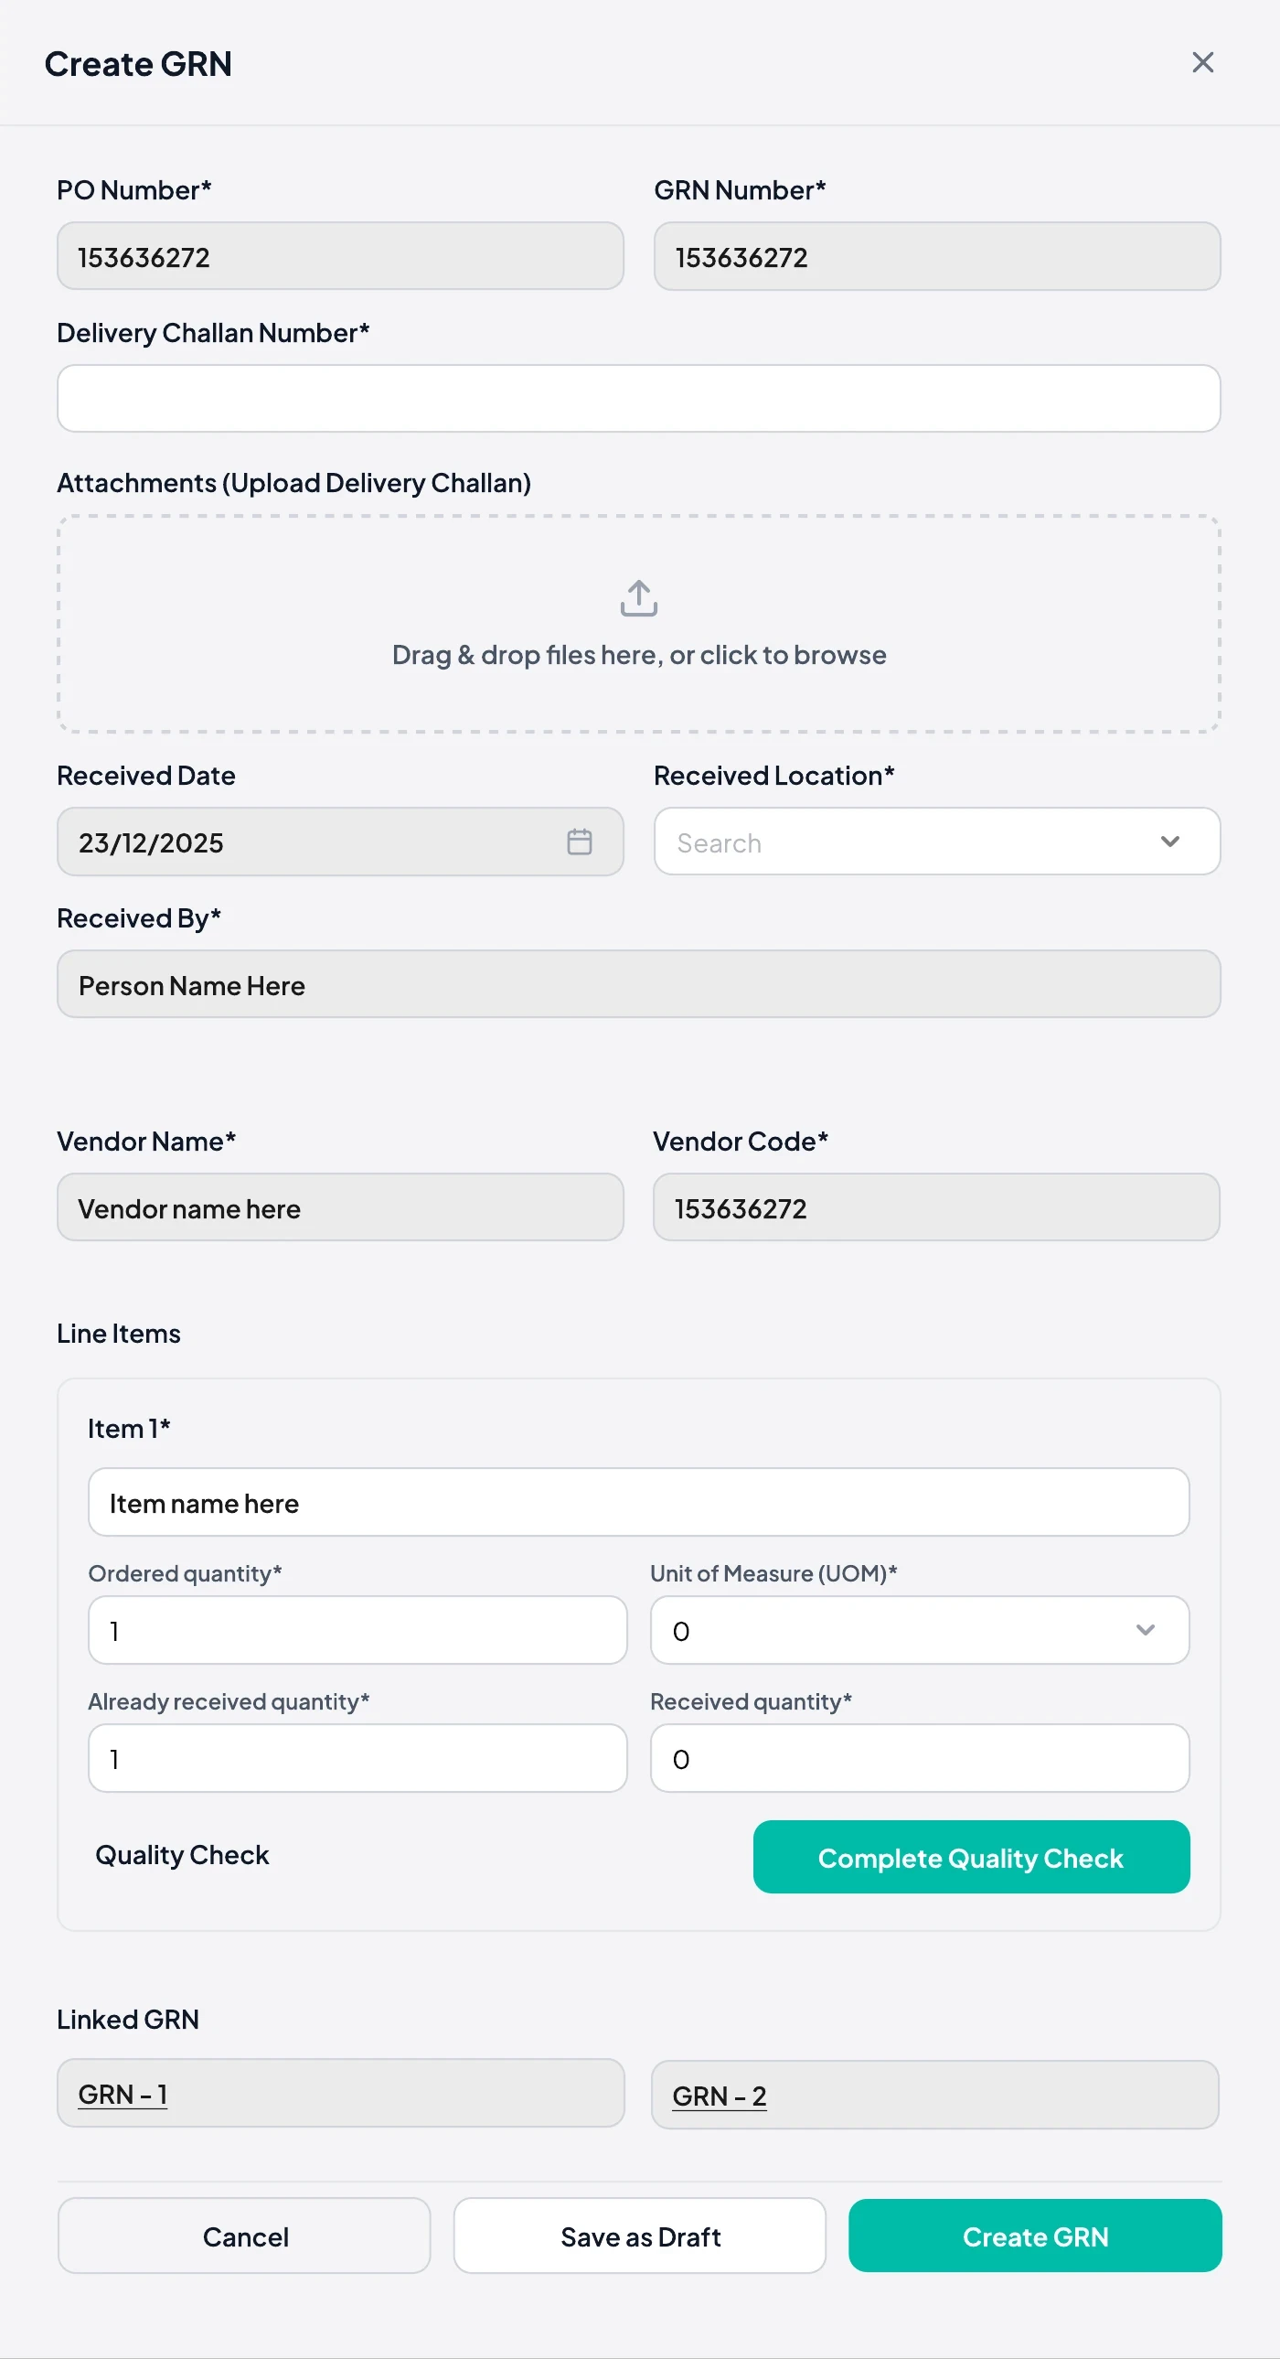Focus the Delivery Challan Number field
1280x2359 pixels.
[639, 399]
